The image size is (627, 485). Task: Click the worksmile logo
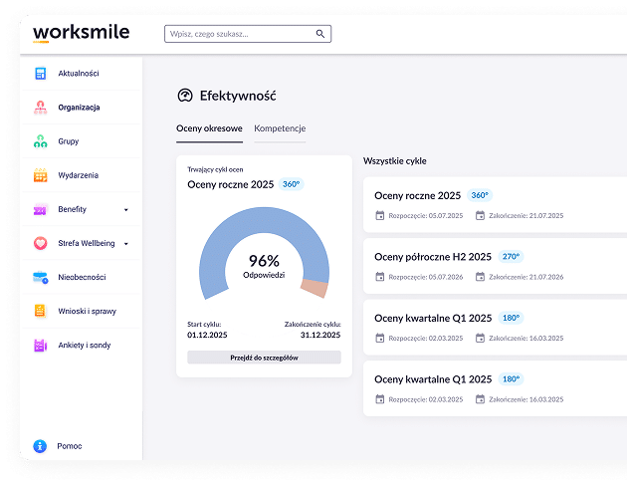click(x=81, y=32)
